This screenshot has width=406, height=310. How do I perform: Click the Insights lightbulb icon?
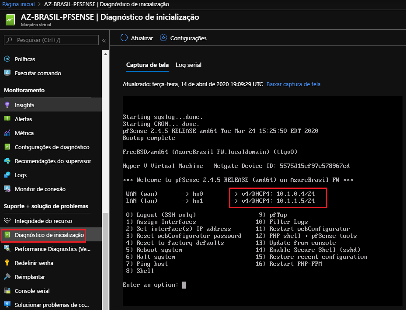7,104
